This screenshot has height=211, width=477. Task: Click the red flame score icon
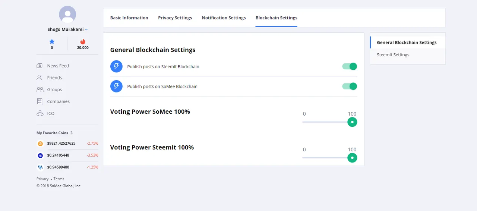click(x=83, y=42)
